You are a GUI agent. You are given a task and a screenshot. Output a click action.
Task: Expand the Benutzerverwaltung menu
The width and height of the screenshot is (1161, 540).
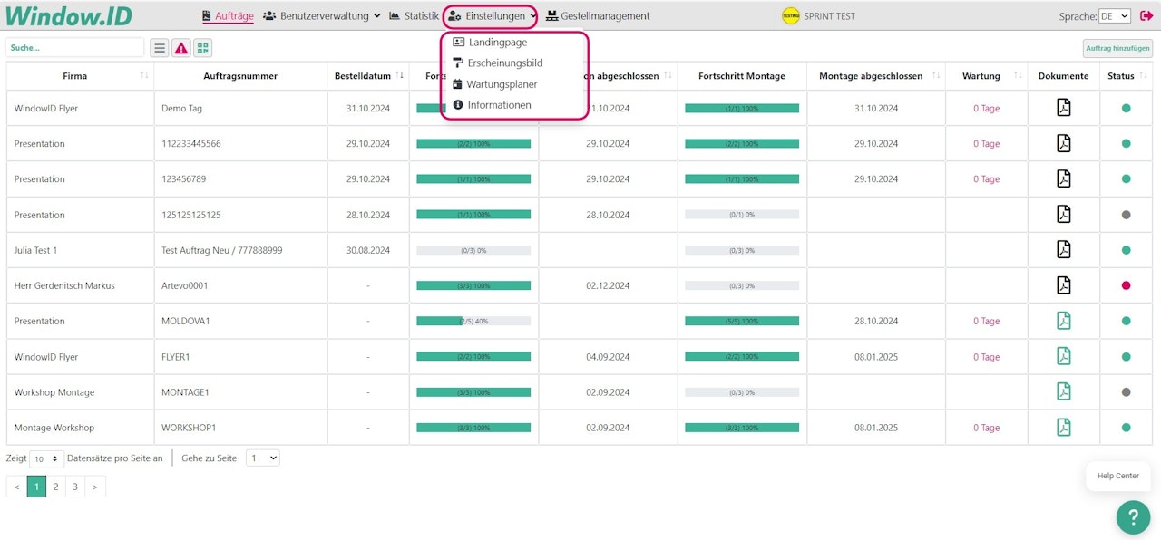tap(322, 15)
